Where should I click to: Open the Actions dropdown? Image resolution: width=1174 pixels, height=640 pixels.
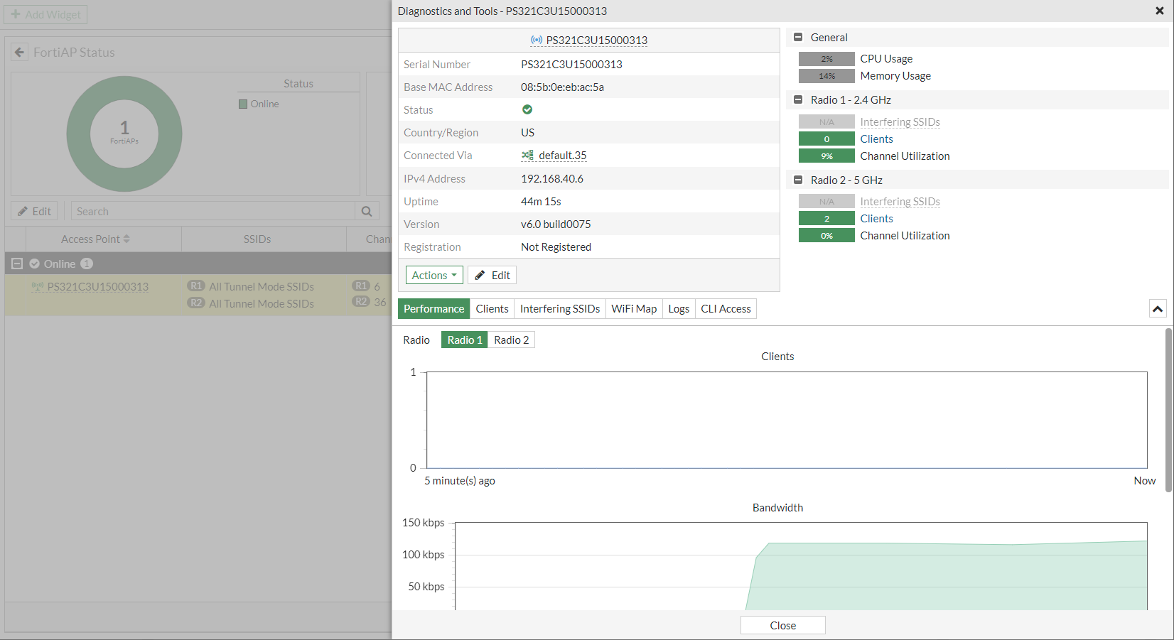point(433,275)
